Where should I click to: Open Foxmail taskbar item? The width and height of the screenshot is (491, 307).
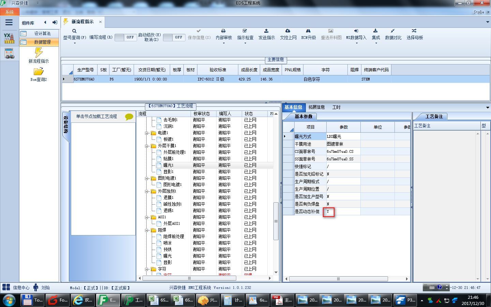[x=58, y=300]
